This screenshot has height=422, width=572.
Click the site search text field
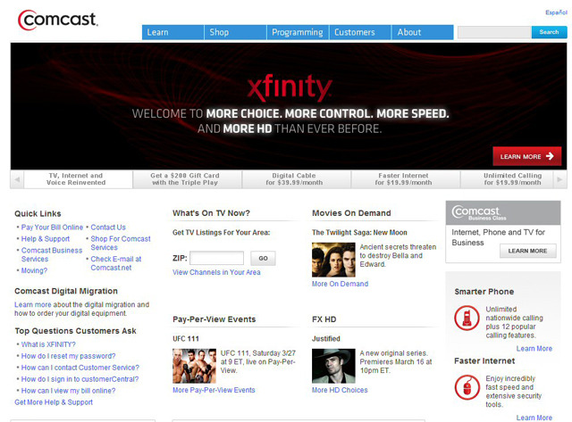pos(494,32)
